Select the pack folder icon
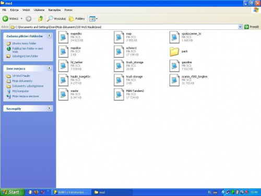261x196 pixels. click(174, 52)
